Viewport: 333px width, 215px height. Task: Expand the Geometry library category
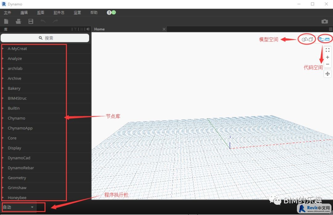[x=17, y=178]
